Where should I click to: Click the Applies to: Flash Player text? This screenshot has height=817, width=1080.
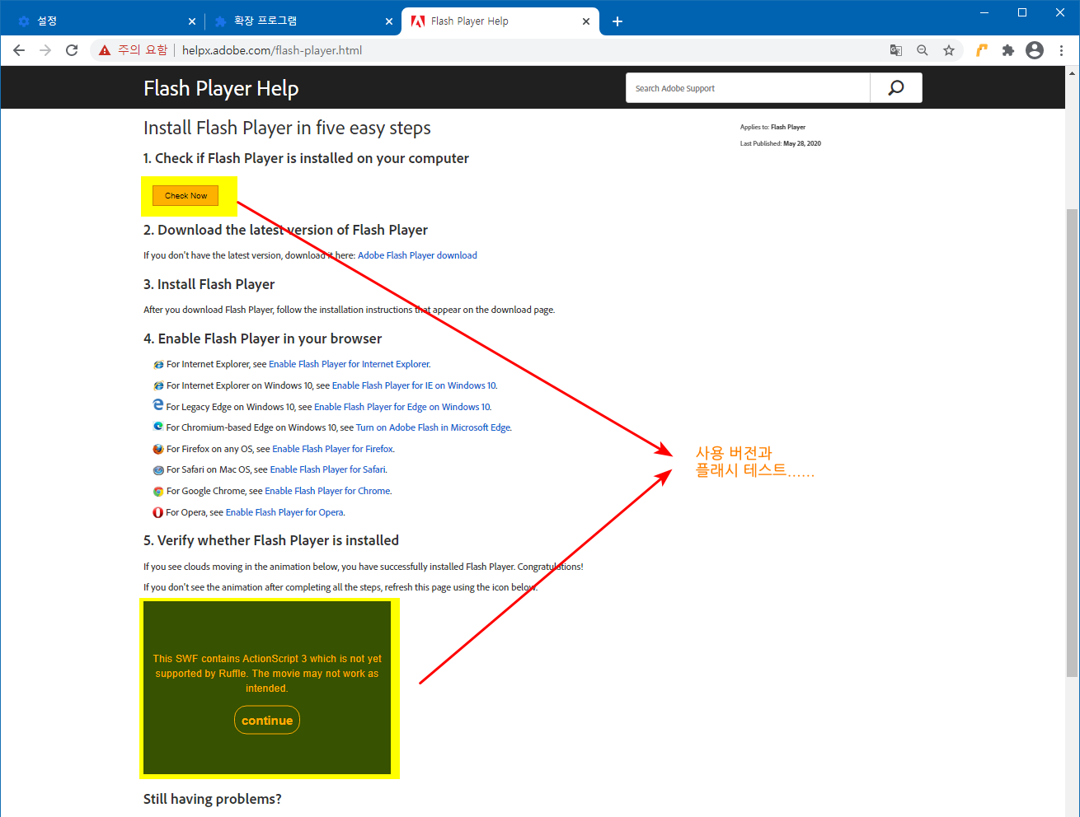(772, 127)
